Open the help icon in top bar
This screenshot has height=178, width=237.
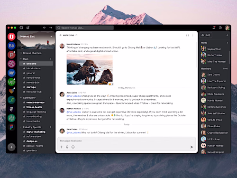tap(220, 28)
